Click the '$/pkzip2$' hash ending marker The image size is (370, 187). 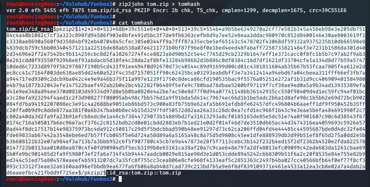(92, 173)
